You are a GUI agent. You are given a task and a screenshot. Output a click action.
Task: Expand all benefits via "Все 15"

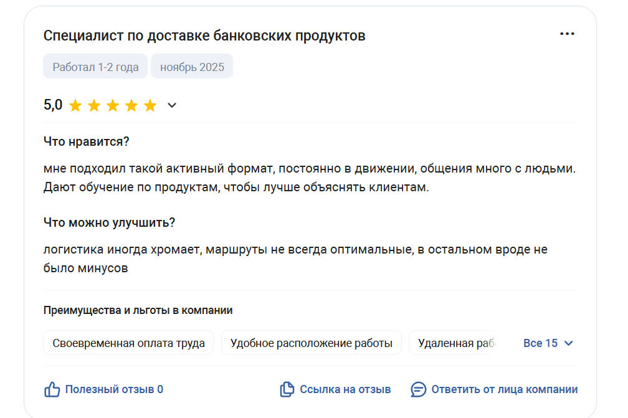[x=540, y=343]
